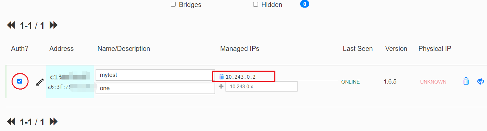Click plus icon to add managed IP
487x131 pixels.
click(221, 86)
